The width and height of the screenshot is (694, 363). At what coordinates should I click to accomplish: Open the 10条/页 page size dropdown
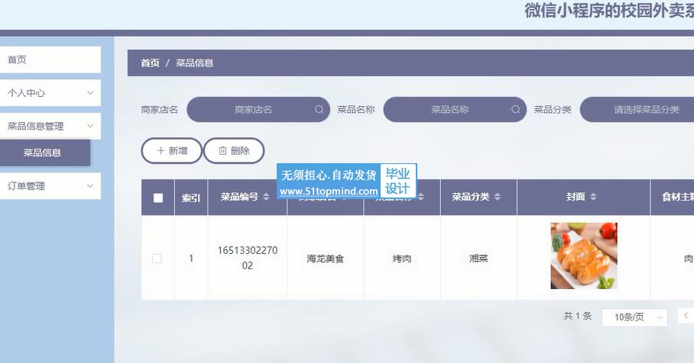click(634, 317)
